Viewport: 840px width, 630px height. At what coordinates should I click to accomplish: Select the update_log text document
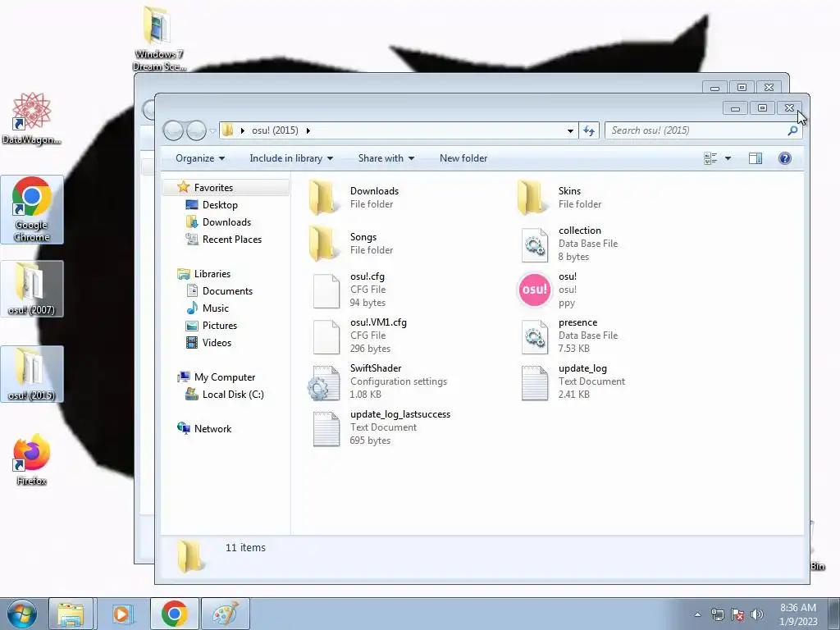click(572, 381)
